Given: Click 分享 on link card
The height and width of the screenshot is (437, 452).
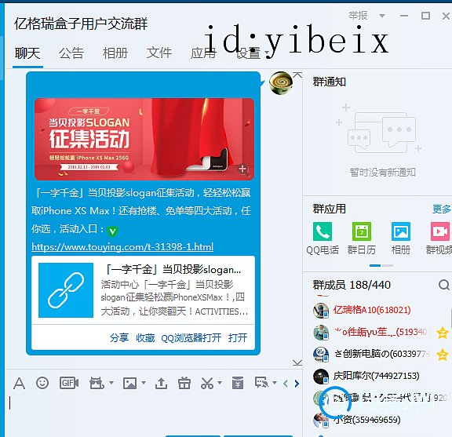Looking at the screenshot, I should click(x=119, y=337).
